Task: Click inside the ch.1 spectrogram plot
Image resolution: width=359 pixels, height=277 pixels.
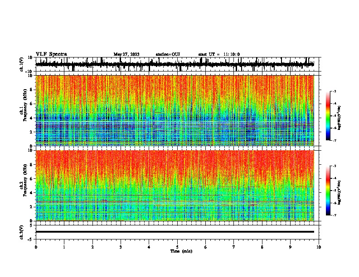Action: point(175,110)
